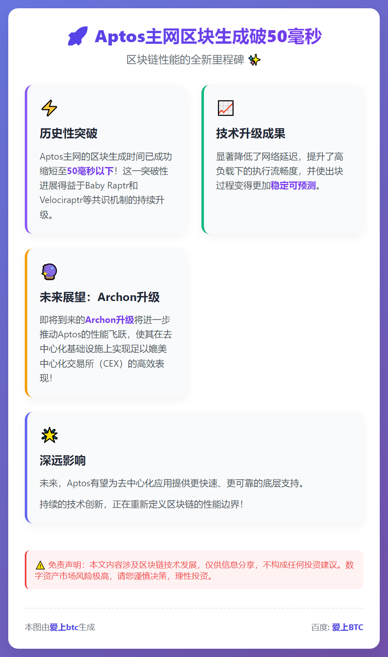Click the heading 技术升级成果
This screenshot has width=388, height=657.
coord(251,134)
